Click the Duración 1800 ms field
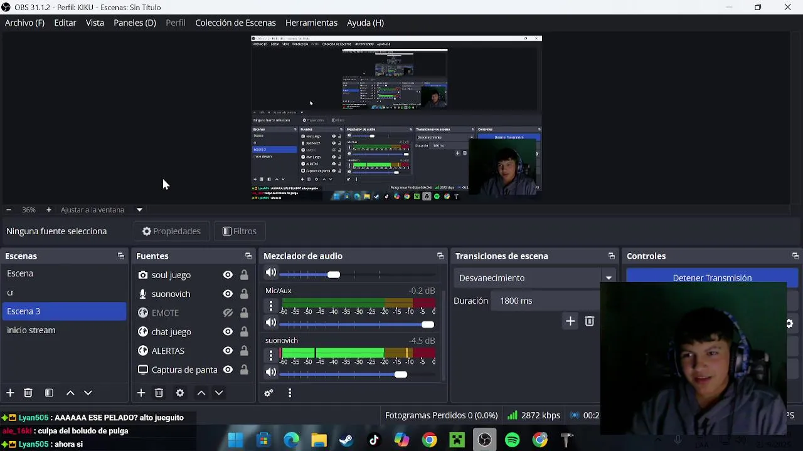Screen dimensions: 803x451 [x=546, y=301]
